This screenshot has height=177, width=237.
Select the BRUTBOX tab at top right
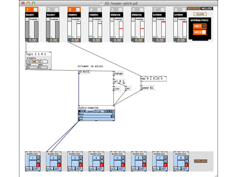193,8
